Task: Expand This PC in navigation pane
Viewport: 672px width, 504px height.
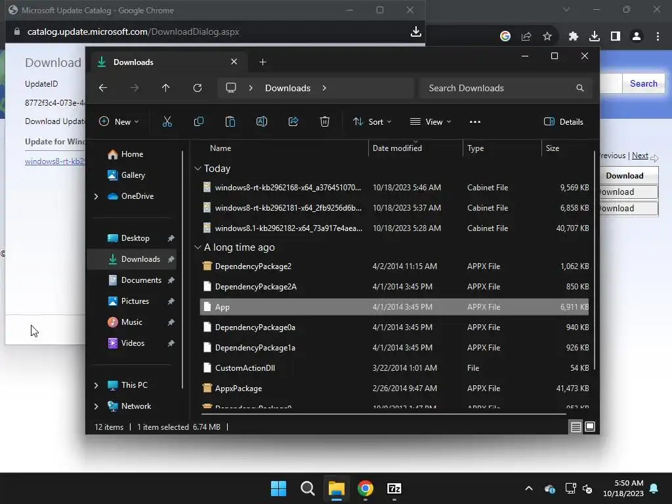Action: [x=96, y=385]
